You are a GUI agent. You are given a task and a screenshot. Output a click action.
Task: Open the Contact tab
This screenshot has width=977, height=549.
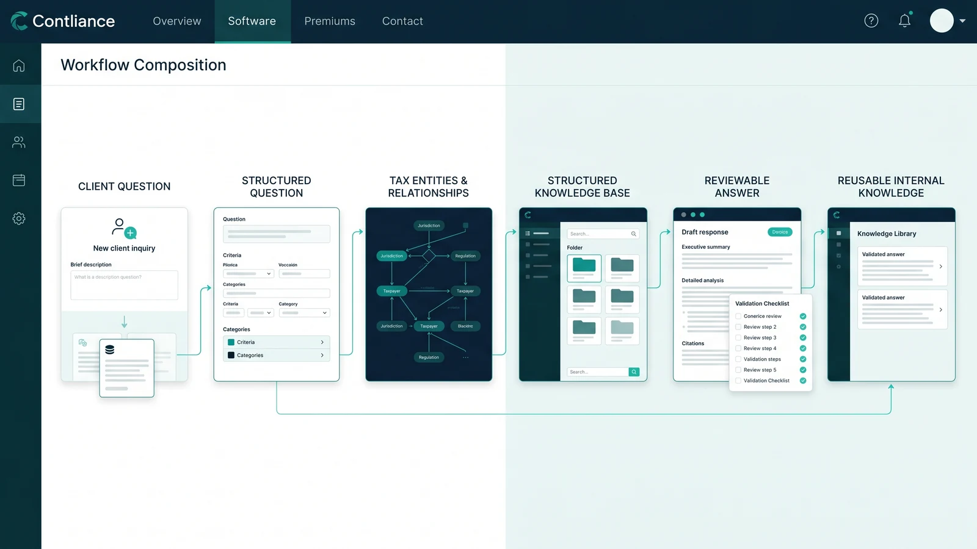coord(402,21)
